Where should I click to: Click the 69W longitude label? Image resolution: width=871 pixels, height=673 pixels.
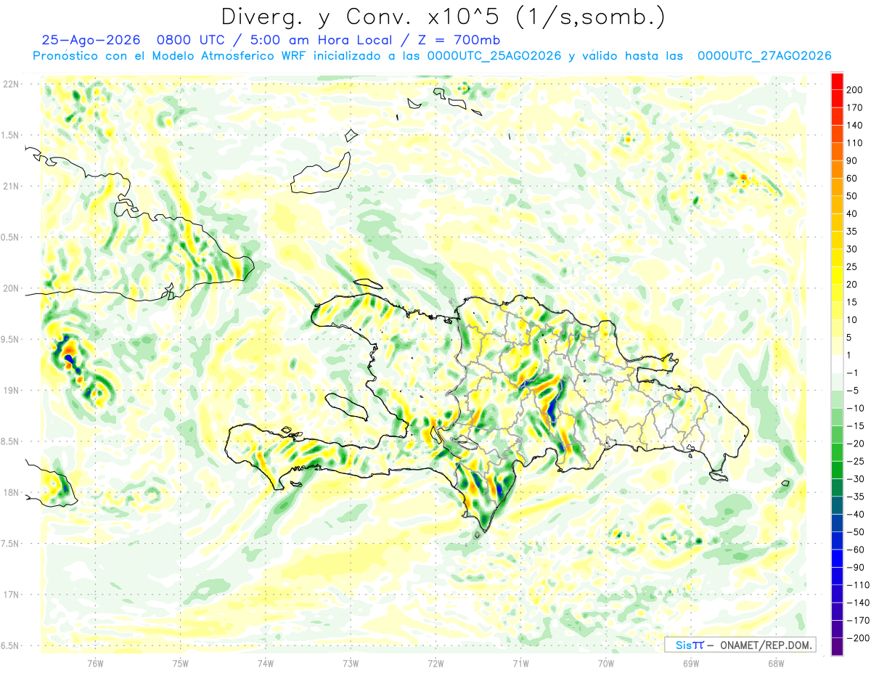[691, 663]
